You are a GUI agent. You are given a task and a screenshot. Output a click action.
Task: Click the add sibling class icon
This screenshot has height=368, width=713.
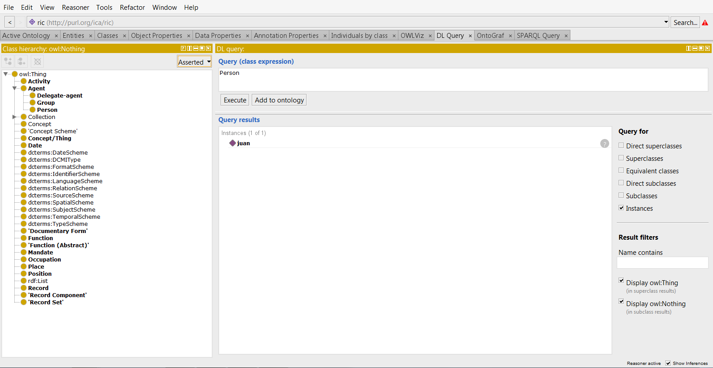pos(21,61)
